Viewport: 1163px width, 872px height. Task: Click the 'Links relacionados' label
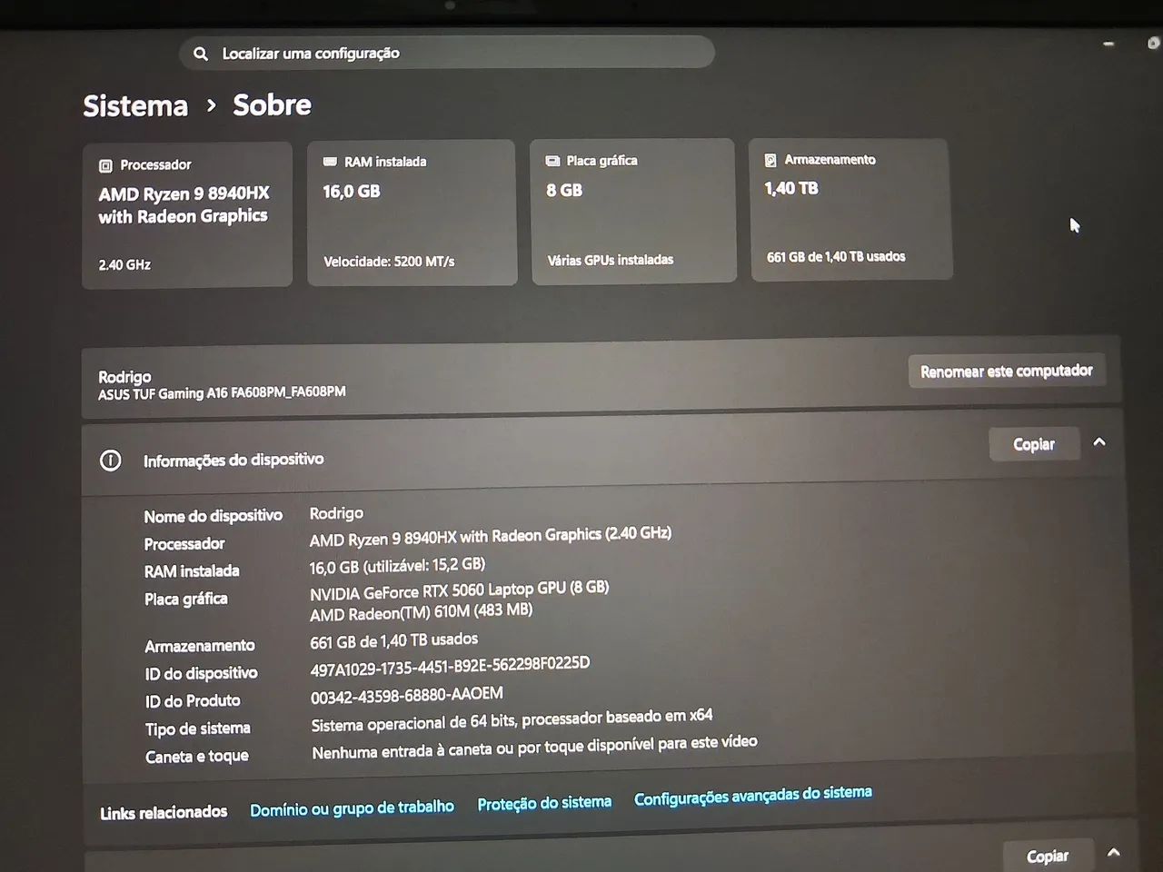click(164, 812)
